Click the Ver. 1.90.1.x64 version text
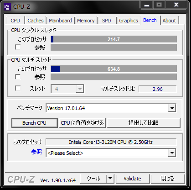This screenshot has width=191, height=190. [58, 180]
